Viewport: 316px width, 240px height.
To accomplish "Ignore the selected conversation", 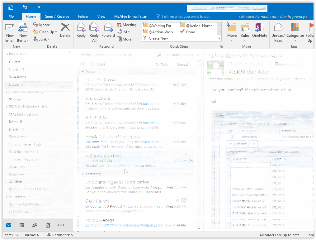I will point(42,25).
